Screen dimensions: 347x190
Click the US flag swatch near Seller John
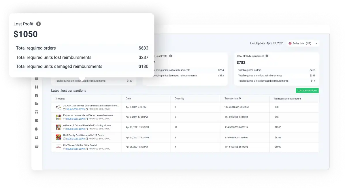point(290,43)
